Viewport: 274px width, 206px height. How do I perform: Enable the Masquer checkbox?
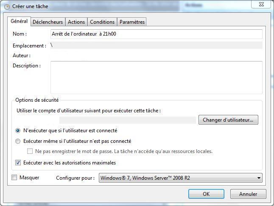[x=14, y=178]
